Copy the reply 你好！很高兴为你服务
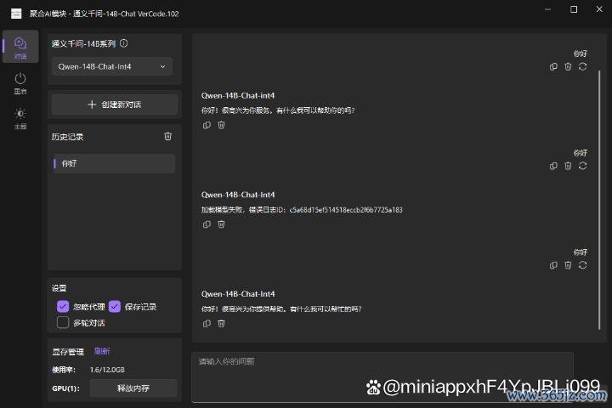 (207, 125)
